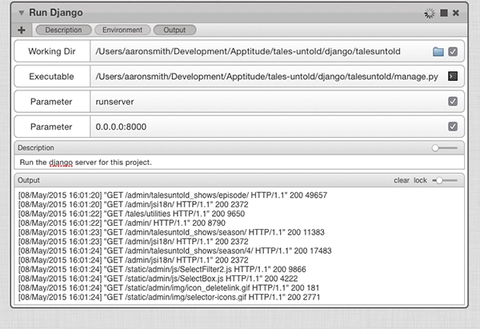Click the description text about django server
480x329 pixels.
click(x=86, y=162)
